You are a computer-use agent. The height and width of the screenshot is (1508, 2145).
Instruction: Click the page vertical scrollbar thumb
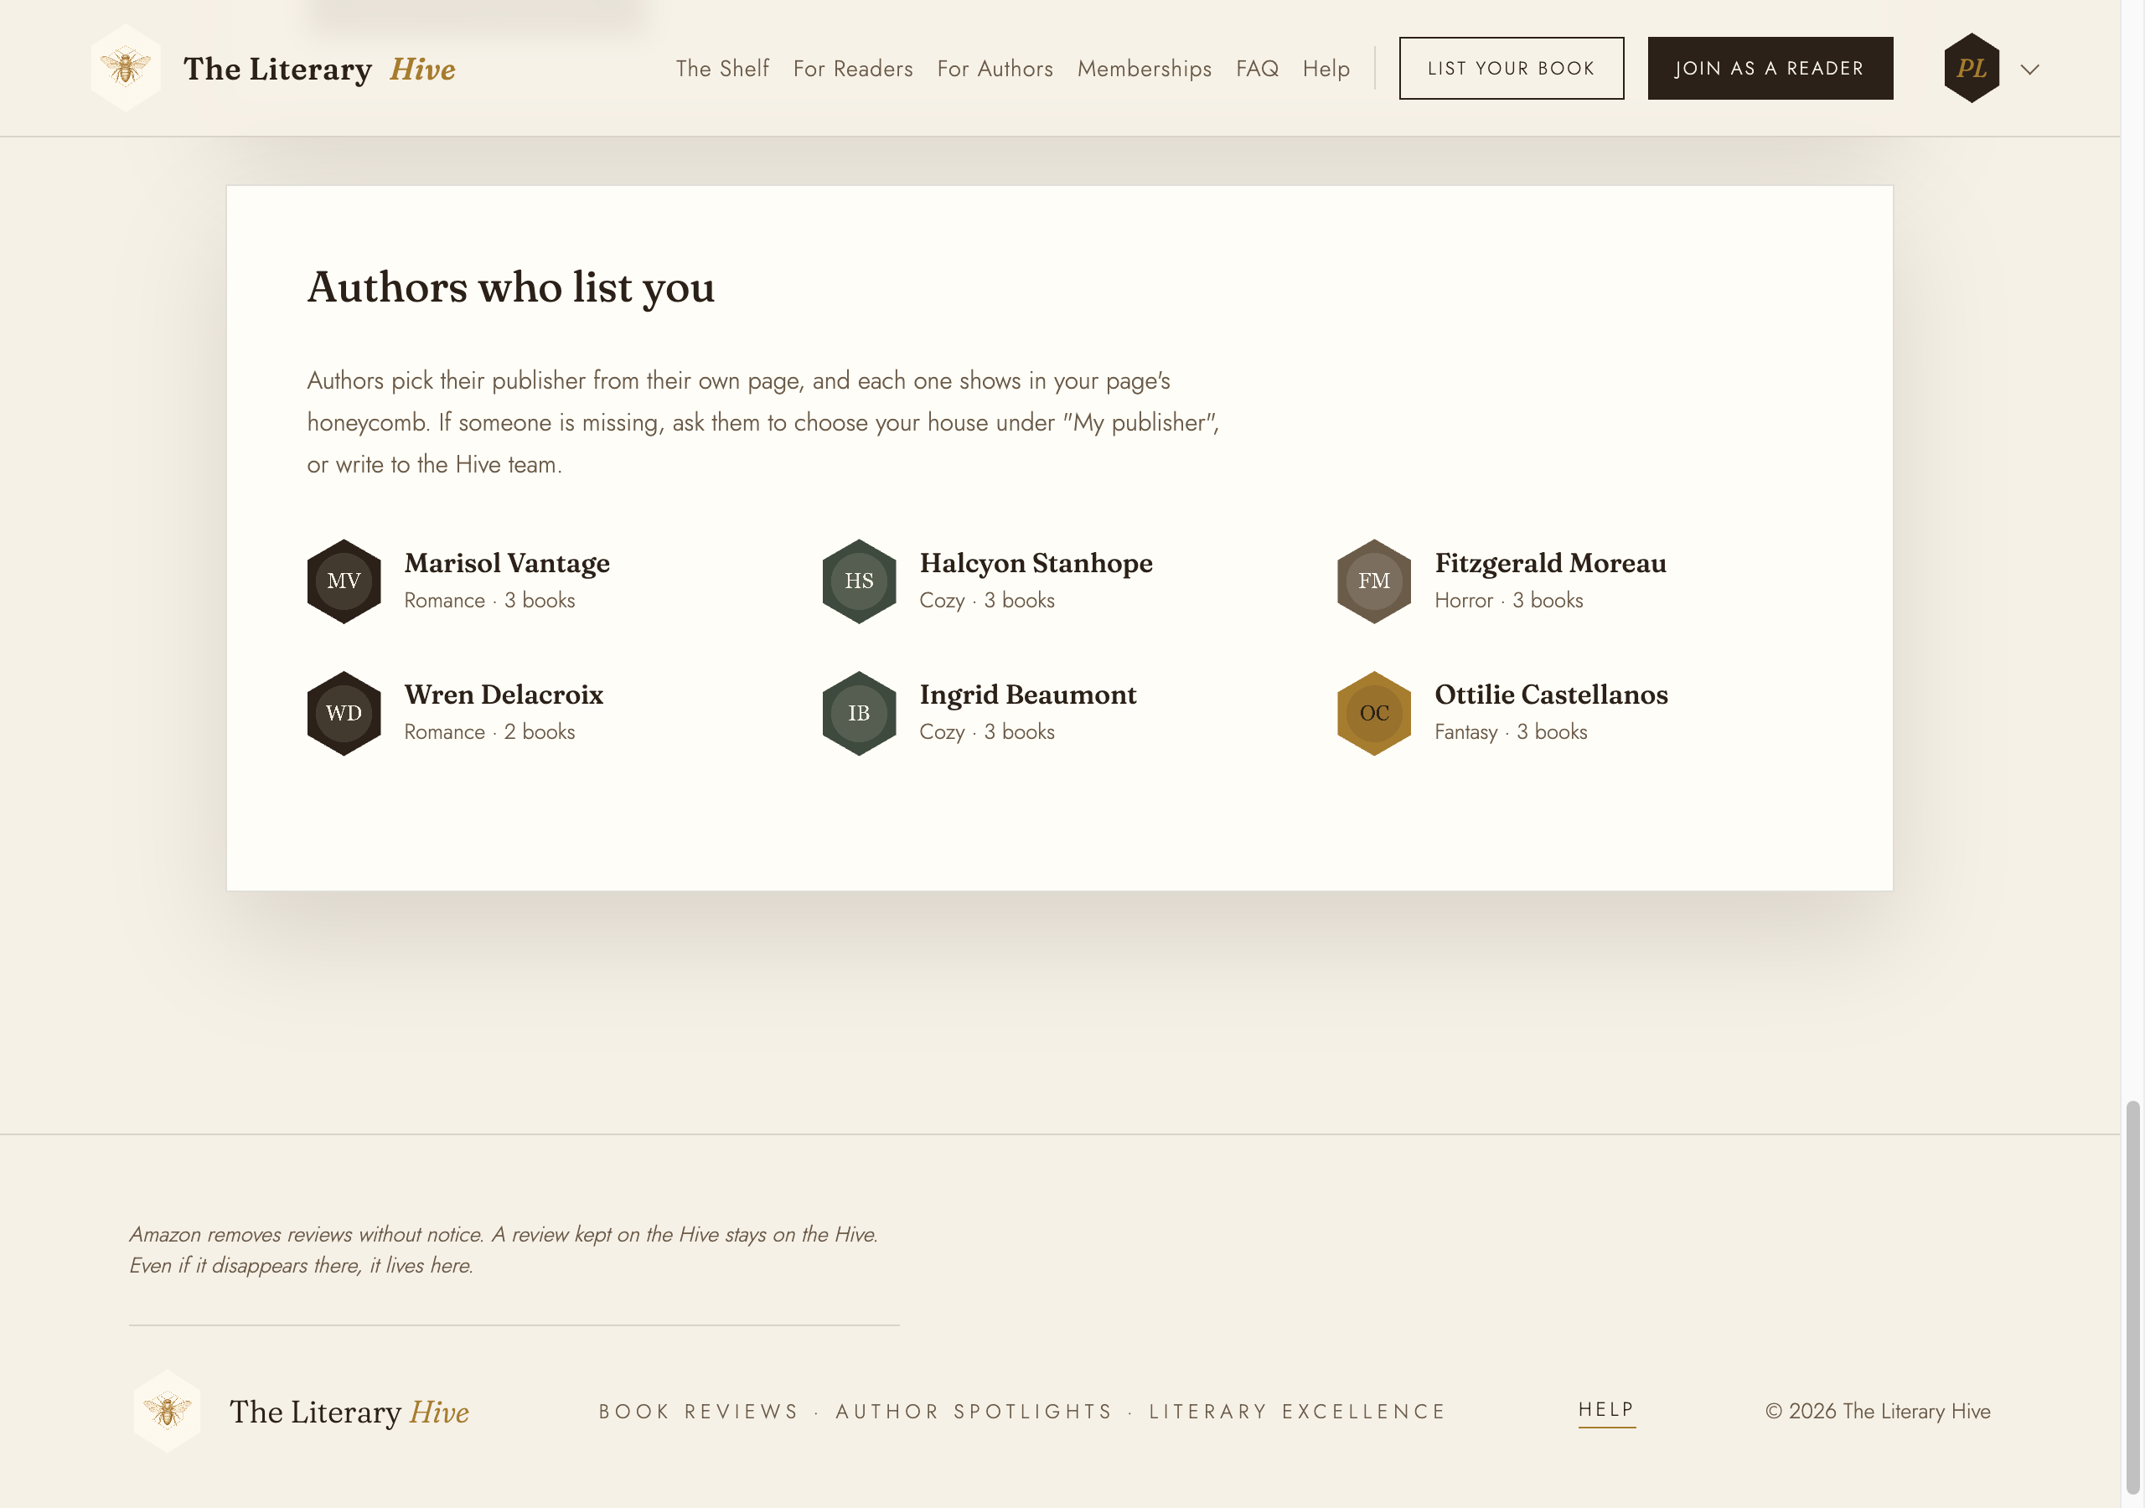(x=2132, y=1297)
